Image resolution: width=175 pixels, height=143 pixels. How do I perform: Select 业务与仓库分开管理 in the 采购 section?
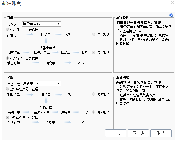point(7,89)
